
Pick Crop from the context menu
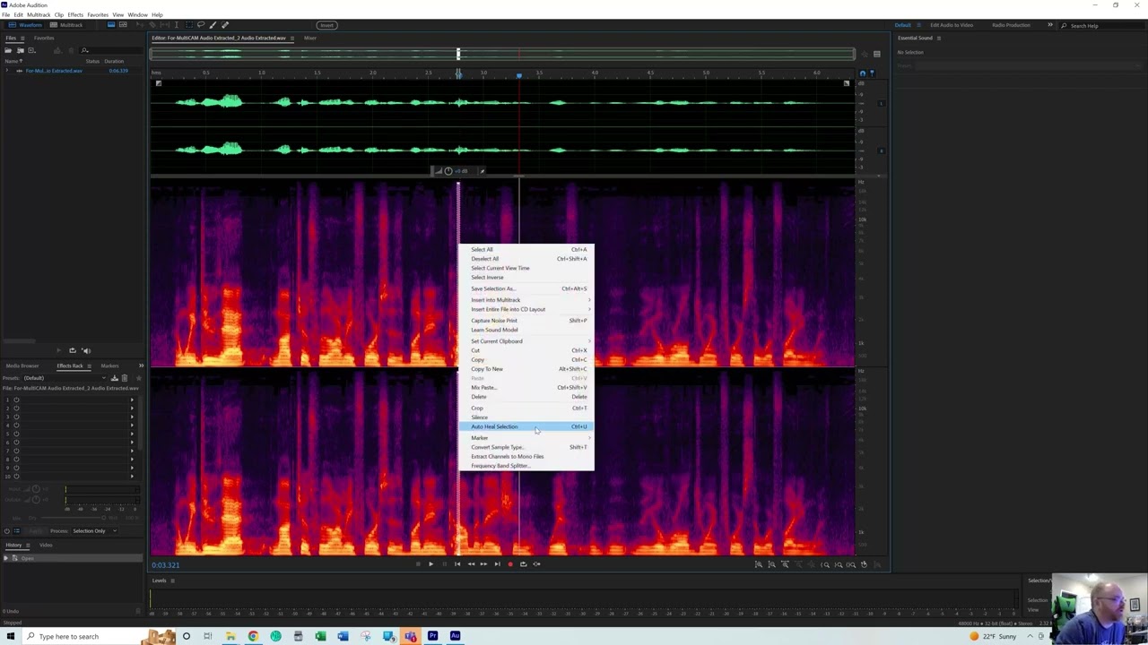pos(526,408)
